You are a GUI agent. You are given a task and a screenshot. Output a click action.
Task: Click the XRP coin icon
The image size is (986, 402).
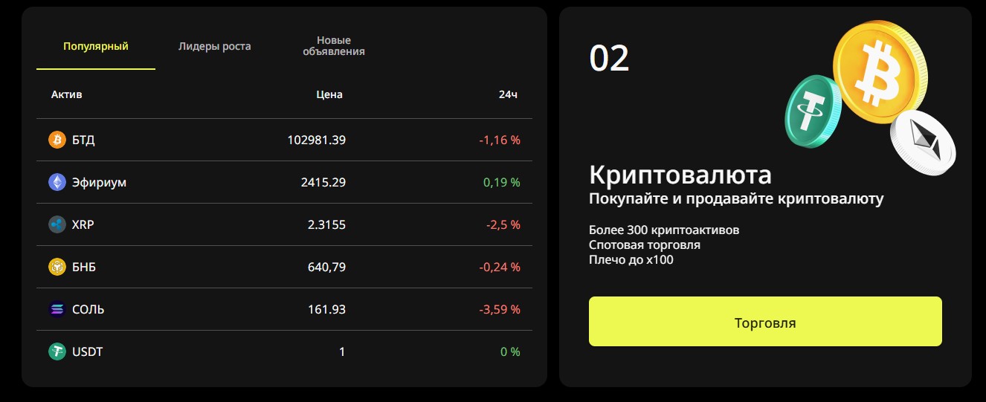tap(57, 224)
